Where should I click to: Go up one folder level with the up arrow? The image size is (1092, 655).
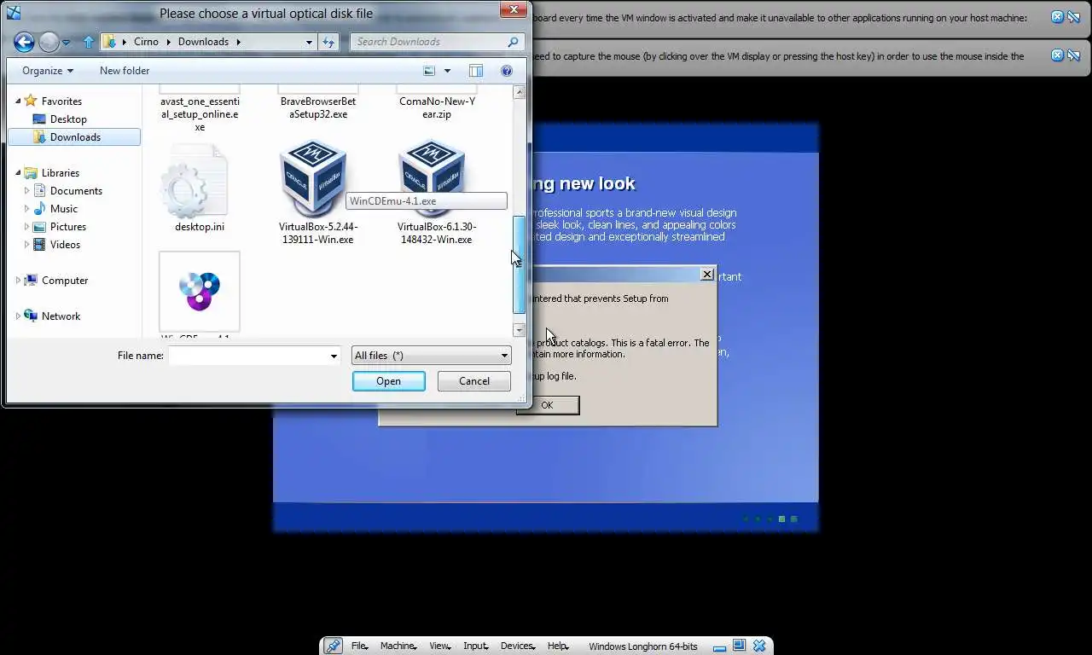point(89,41)
